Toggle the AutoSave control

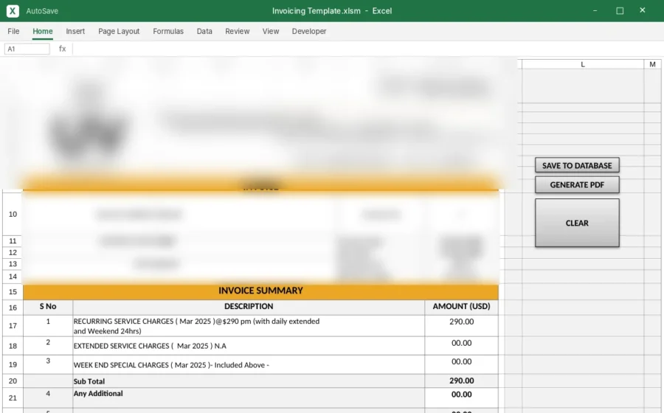[x=42, y=11]
